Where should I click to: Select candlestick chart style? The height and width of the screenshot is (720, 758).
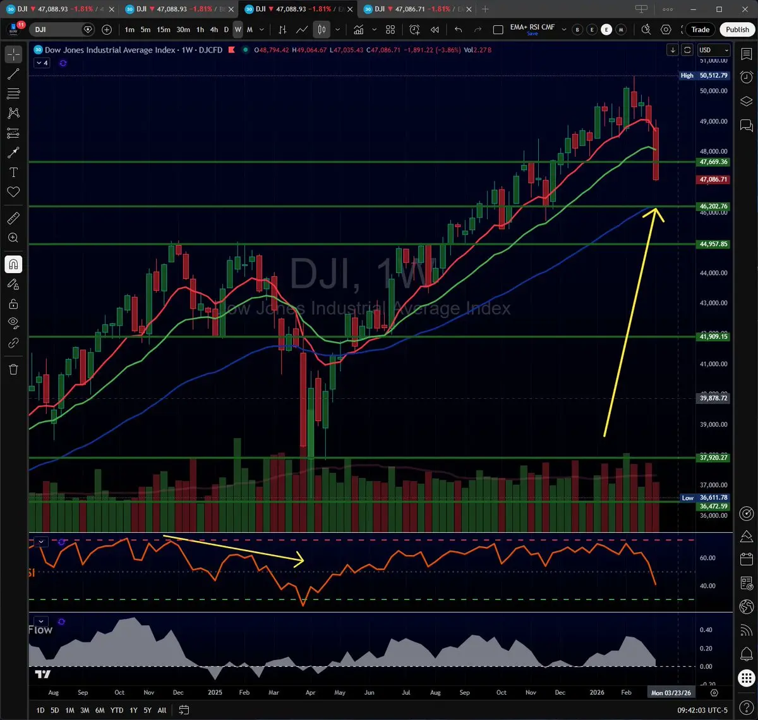(x=322, y=30)
